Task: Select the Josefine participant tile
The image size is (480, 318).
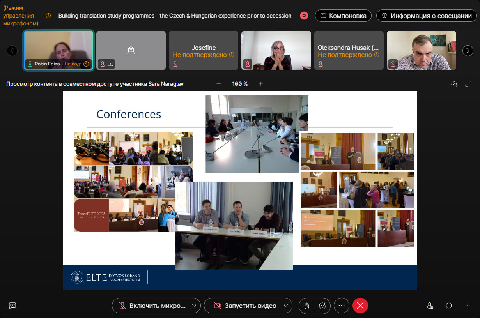Action: click(204, 50)
